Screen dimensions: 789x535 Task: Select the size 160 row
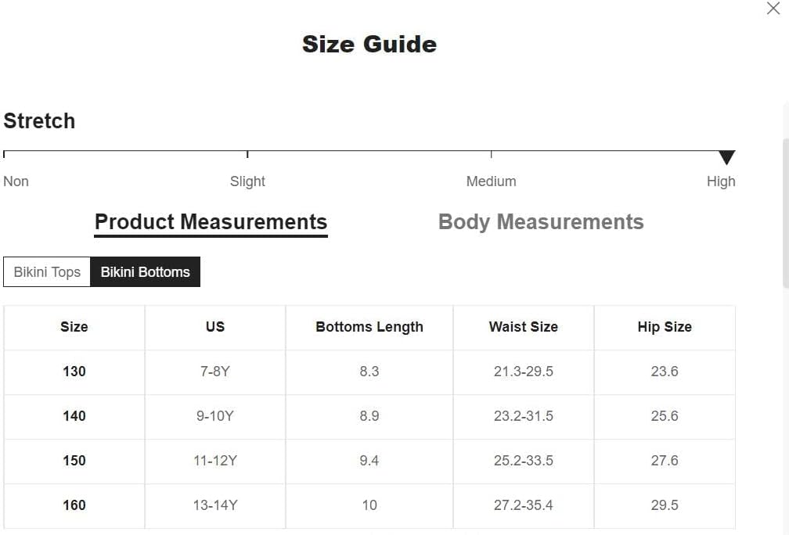click(369, 506)
